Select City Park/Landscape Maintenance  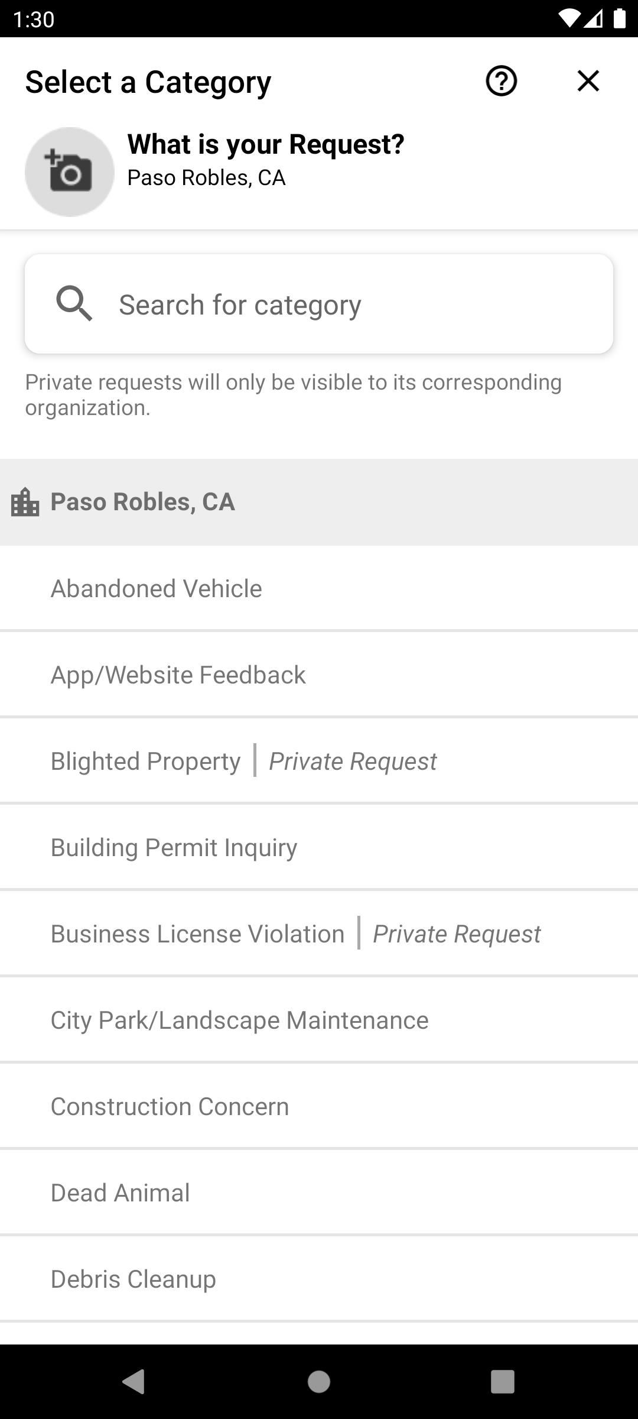tap(240, 1020)
